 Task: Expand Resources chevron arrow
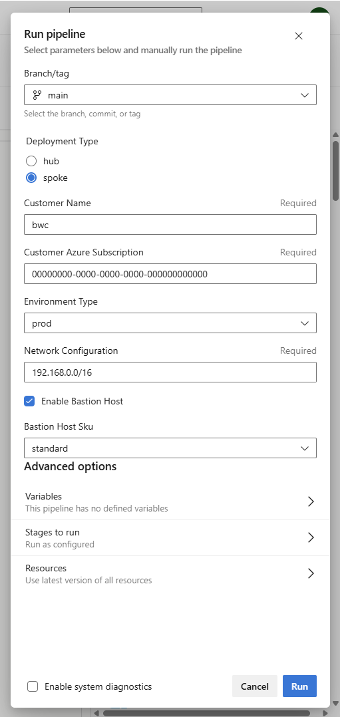point(311,573)
